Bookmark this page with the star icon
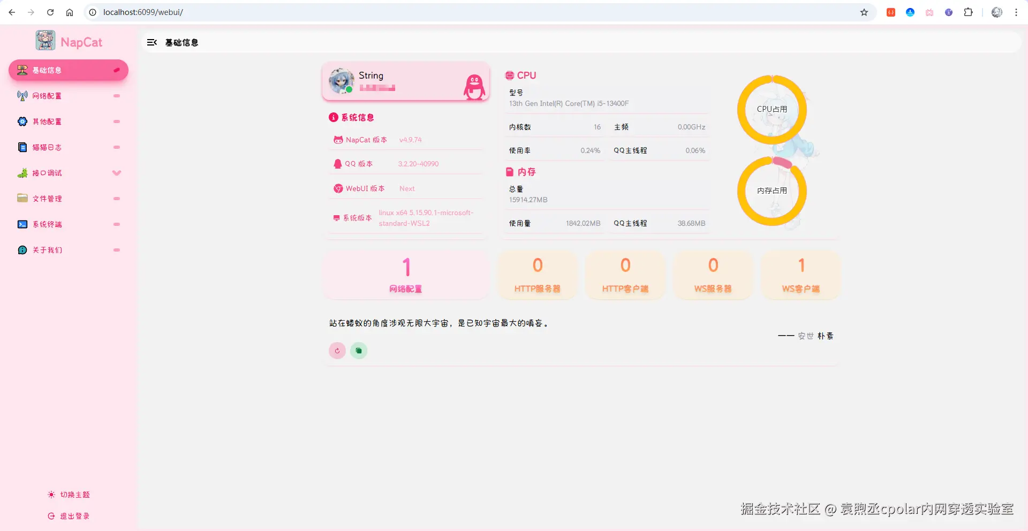1028x531 pixels. (x=864, y=12)
